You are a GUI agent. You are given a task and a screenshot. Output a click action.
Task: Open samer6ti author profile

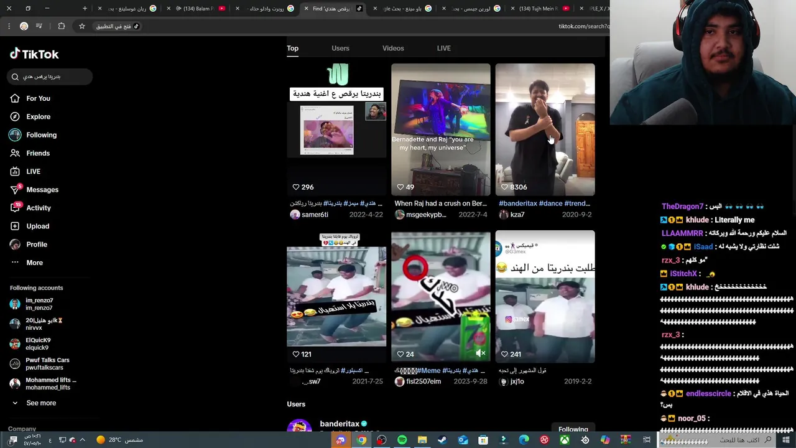pos(309,215)
